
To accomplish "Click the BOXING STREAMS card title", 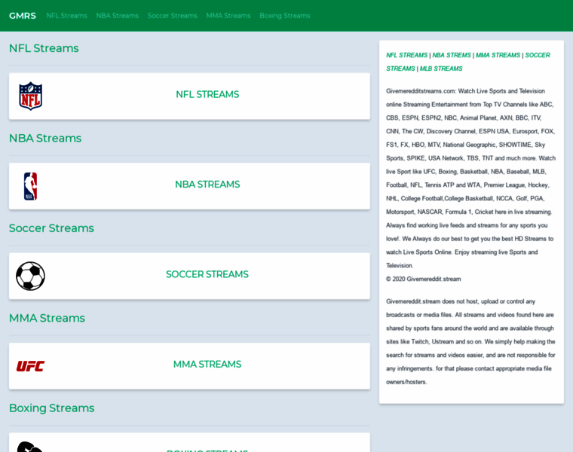I will (x=207, y=450).
